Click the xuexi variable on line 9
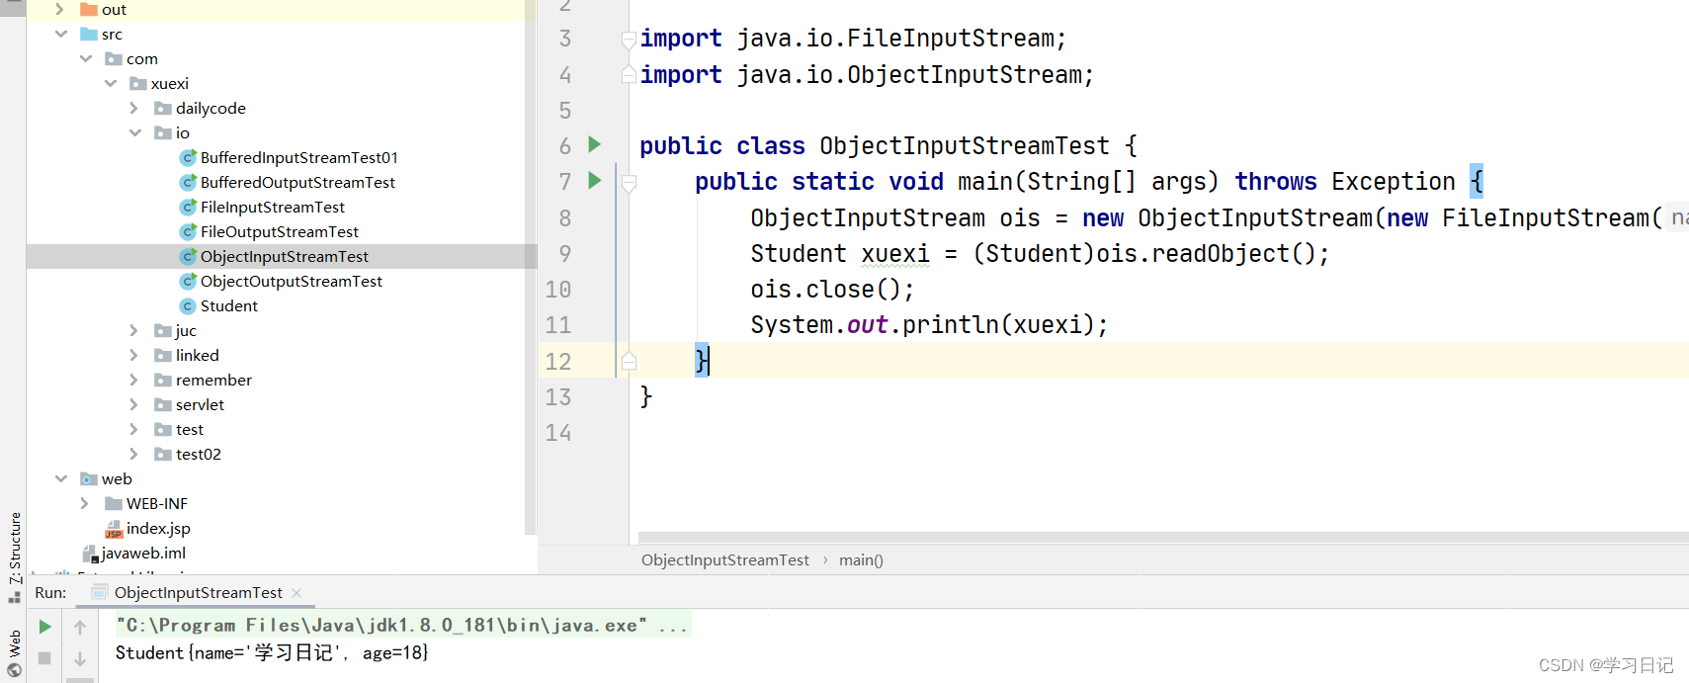This screenshot has height=683, width=1689. [895, 253]
